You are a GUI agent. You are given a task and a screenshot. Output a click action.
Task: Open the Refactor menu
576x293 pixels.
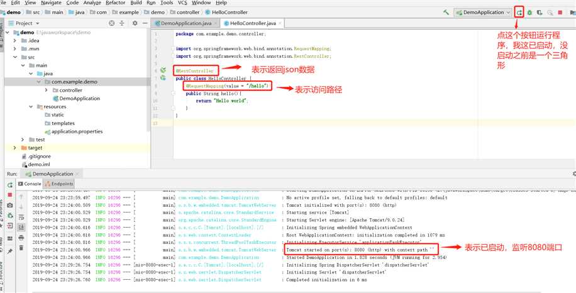(x=115, y=3)
